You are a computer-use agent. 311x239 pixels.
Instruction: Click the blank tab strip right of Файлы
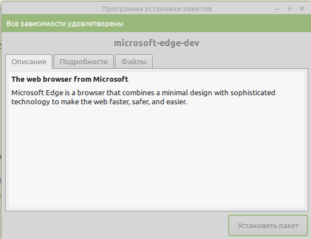[x=230, y=61]
